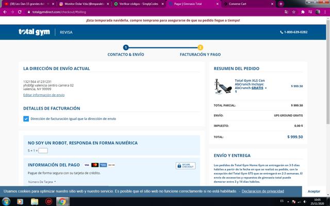Click the page vertical scrollbar thumb

(328, 72)
